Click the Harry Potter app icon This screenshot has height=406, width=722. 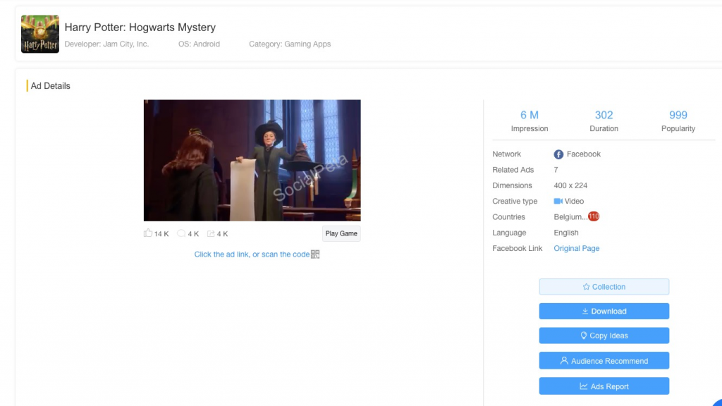40,34
